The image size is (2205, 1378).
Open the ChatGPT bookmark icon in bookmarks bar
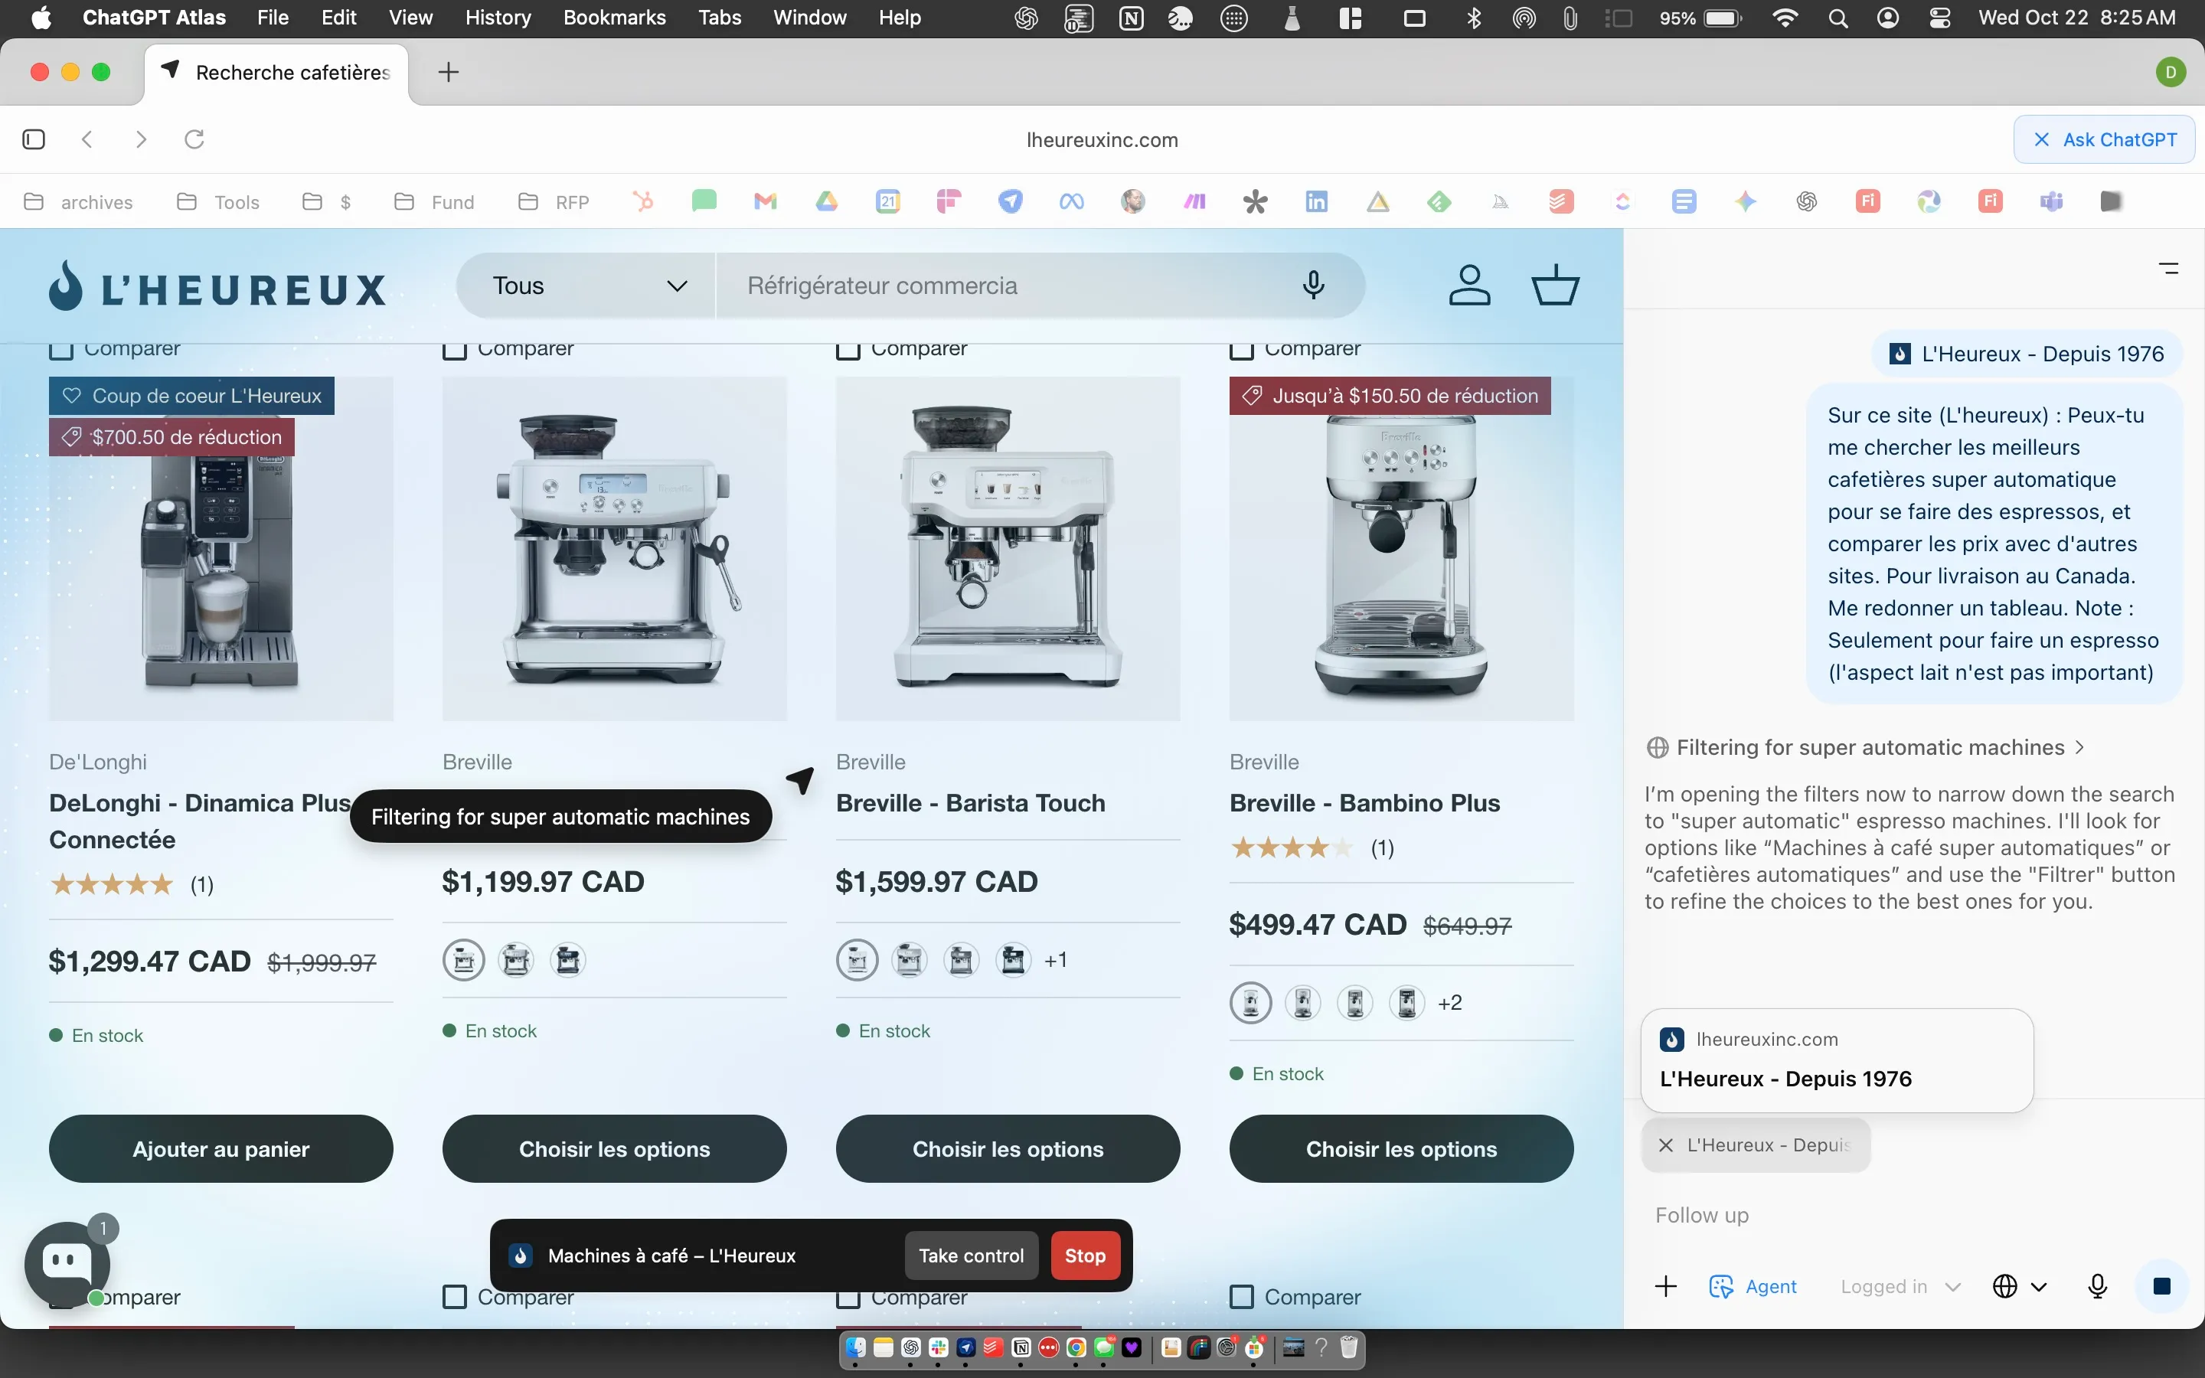1807,201
